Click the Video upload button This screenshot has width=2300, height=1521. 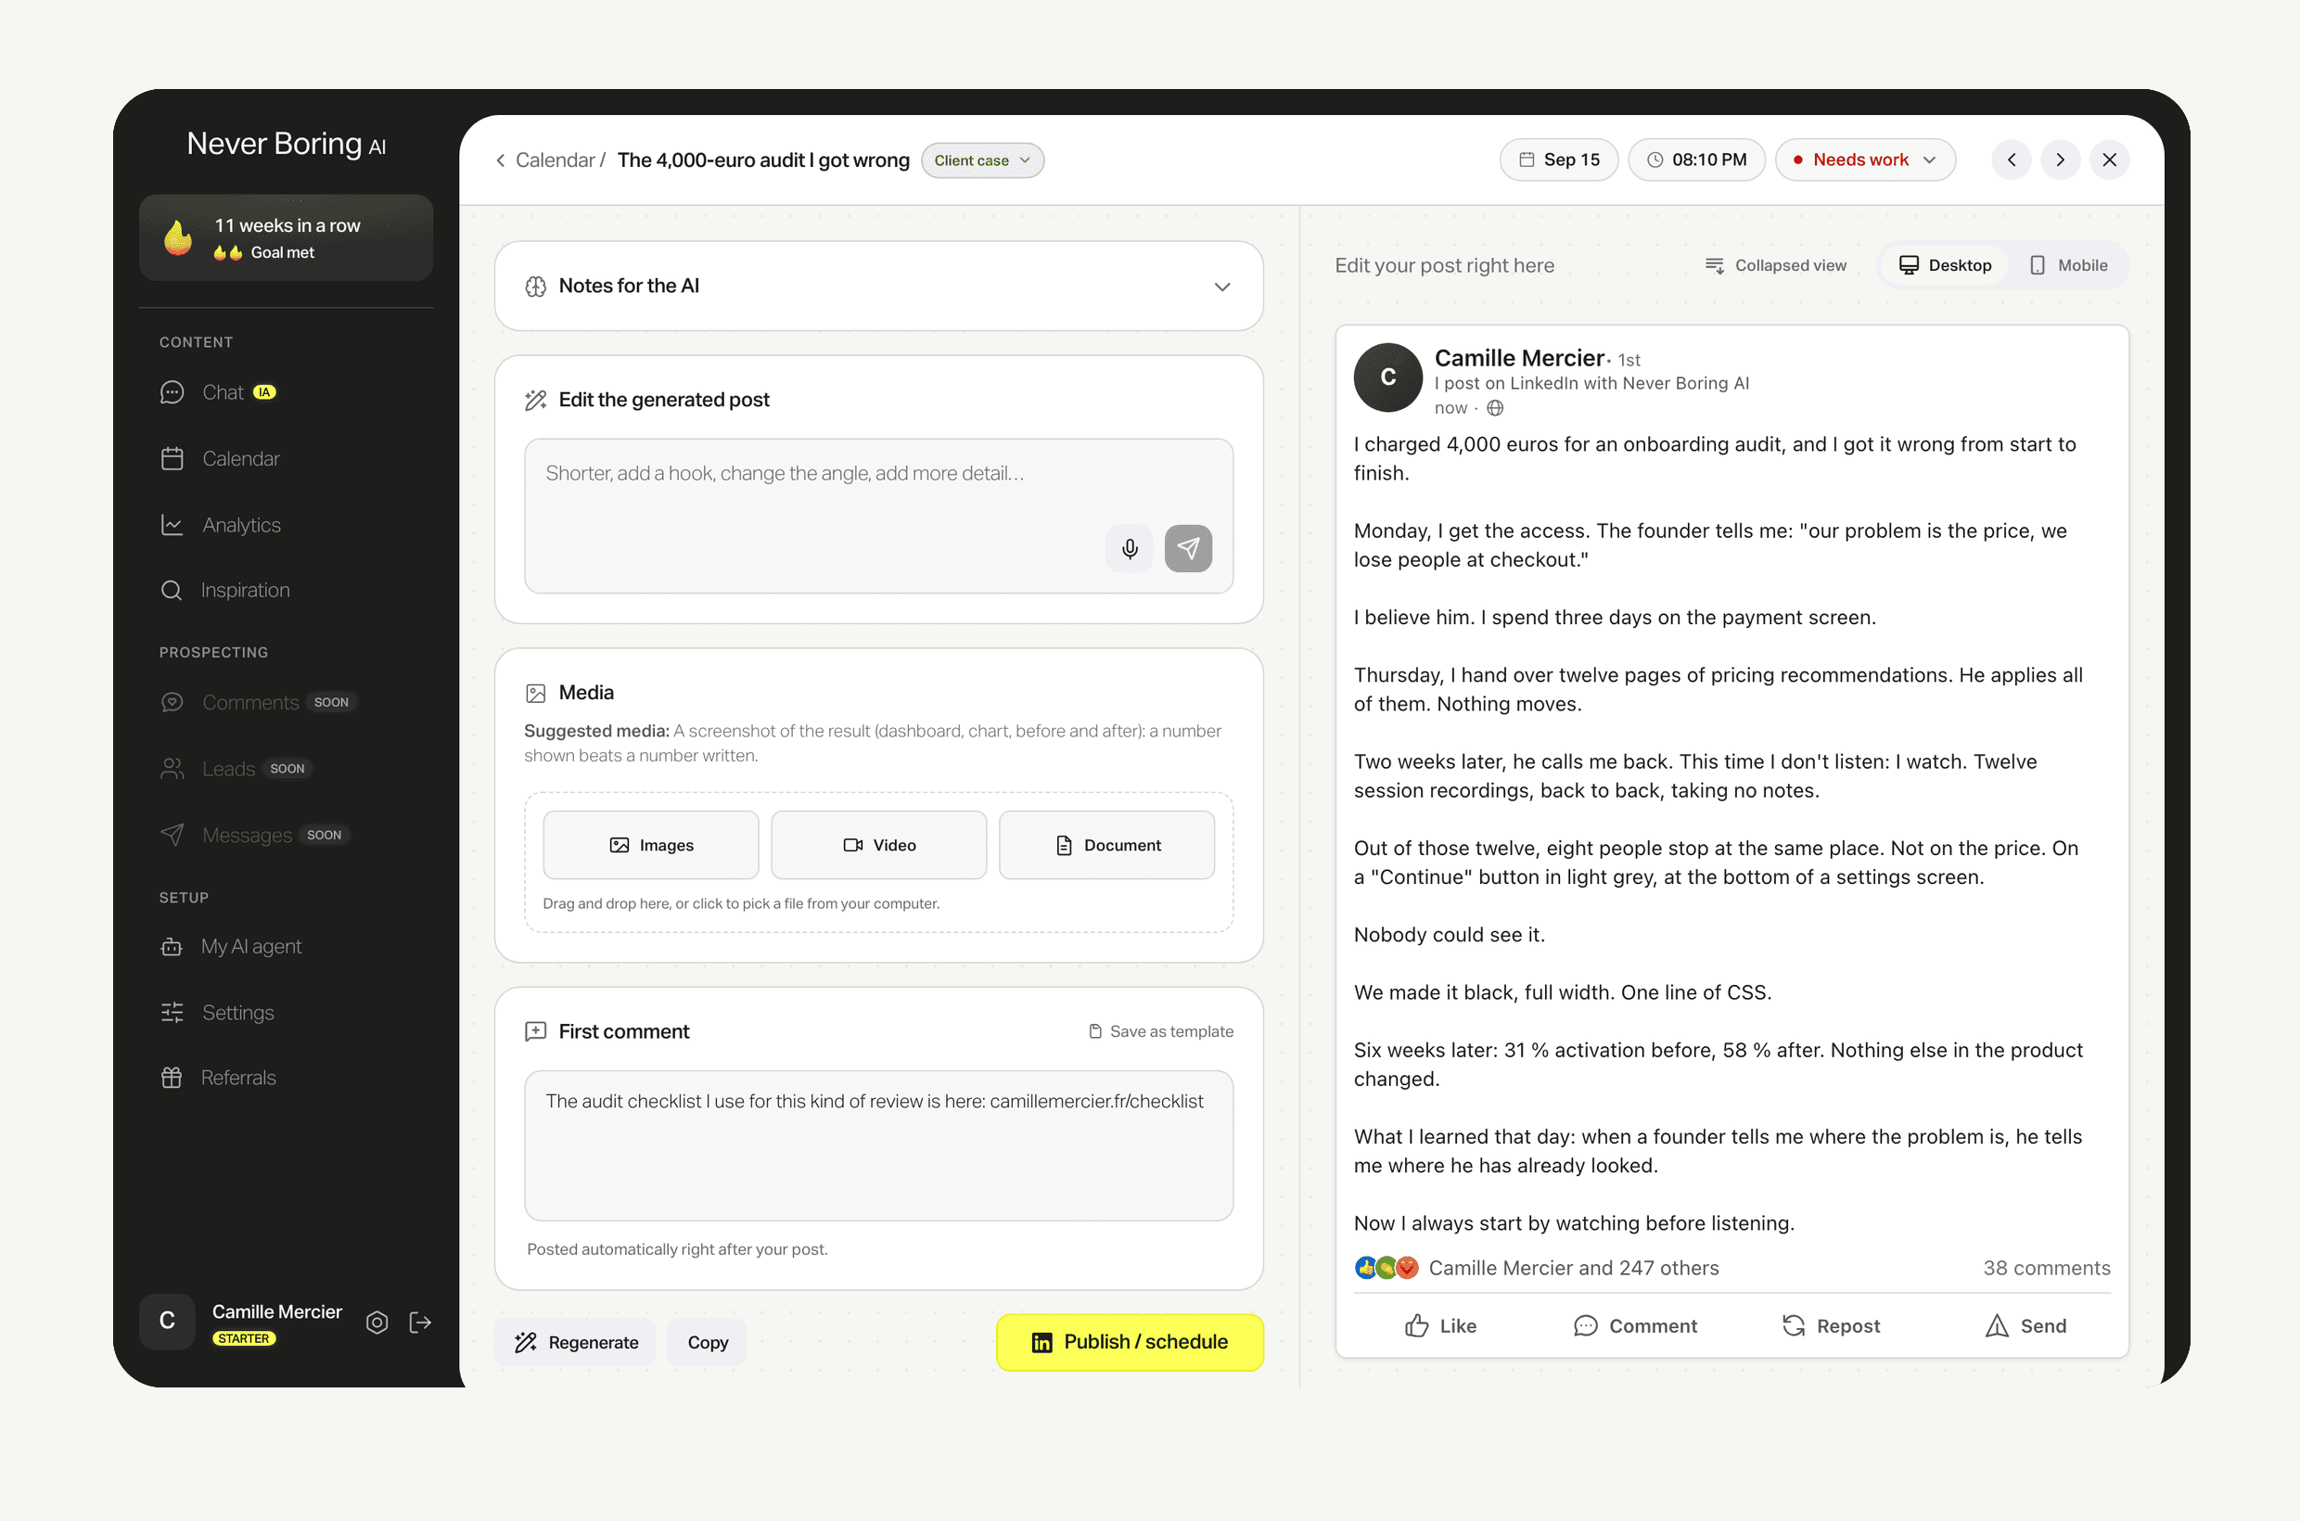[x=879, y=845]
